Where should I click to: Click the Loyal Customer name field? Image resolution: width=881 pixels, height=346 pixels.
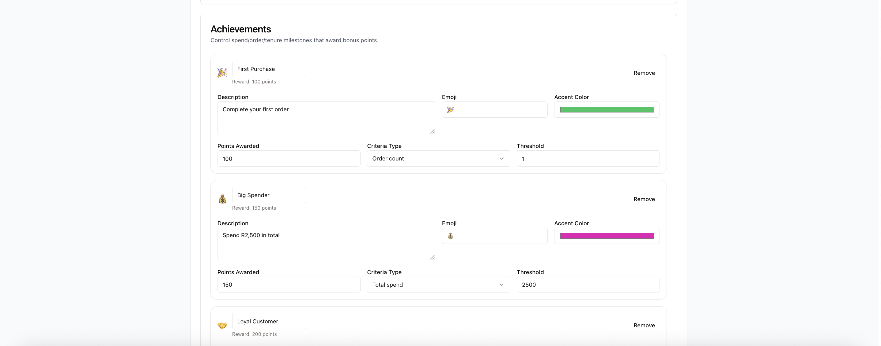click(269, 321)
